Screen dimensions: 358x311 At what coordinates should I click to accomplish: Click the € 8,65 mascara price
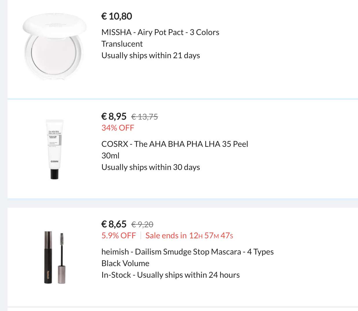[114, 224]
